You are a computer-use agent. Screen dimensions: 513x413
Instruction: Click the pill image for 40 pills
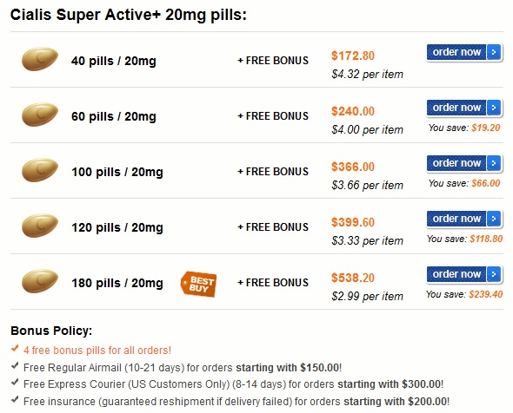[x=40, y=59]
